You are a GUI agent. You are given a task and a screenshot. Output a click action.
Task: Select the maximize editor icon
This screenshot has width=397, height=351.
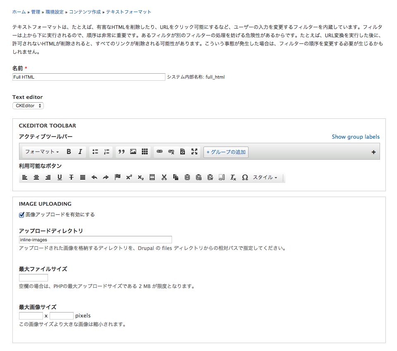click(194, 151)
